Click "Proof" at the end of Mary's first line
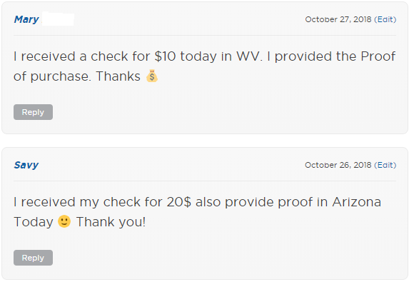Screen dimensions: 409x282 coord(378,56)
